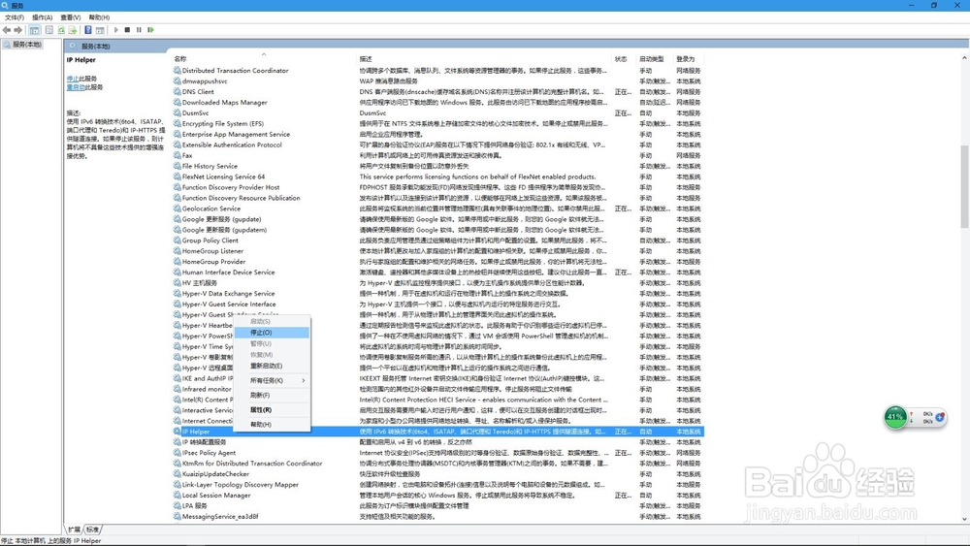Click gear icon of DNS Client service
Image resolution: width=970 pixels, height=546 pixels.
[x=177, y=91]
